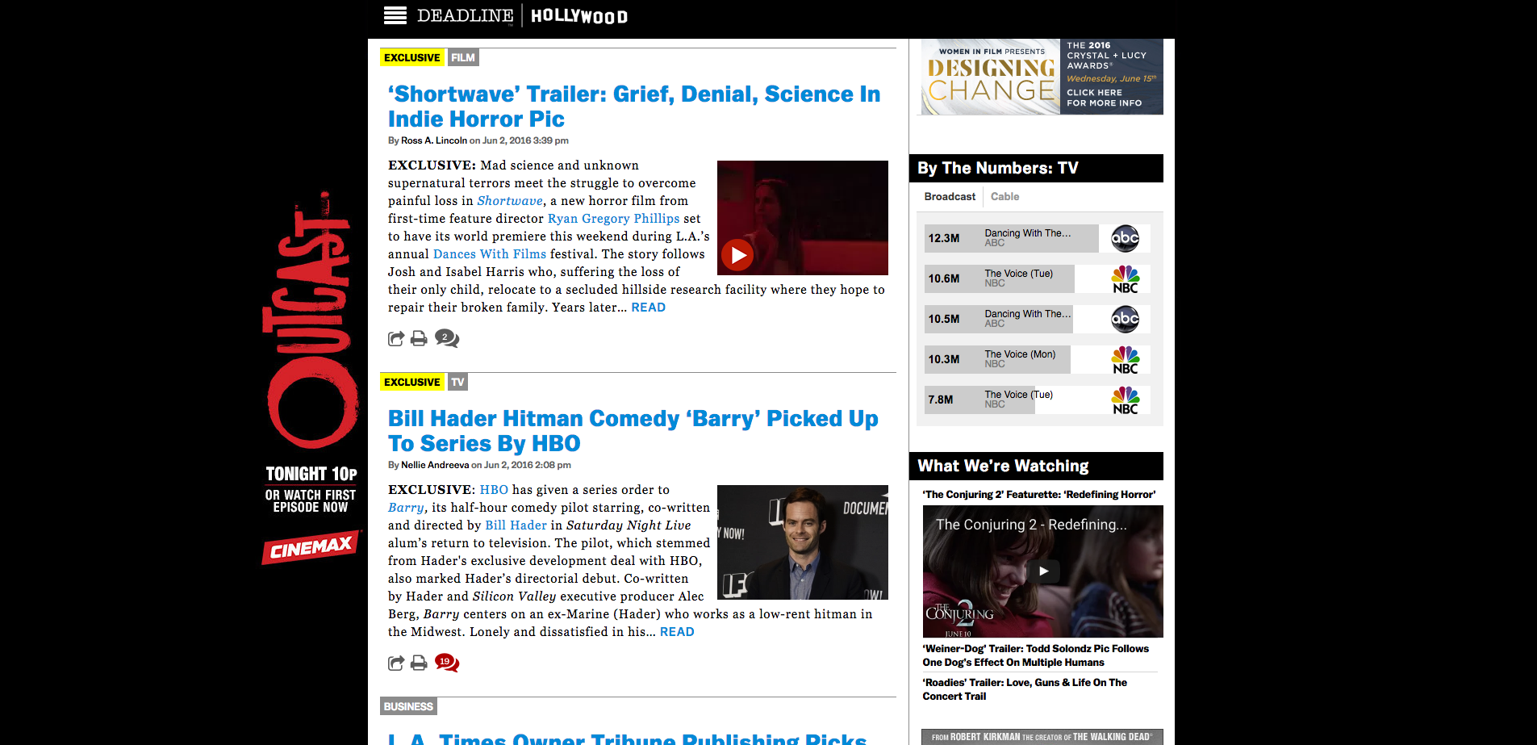Click the BUSINESS category tag

tap(408, 706)
